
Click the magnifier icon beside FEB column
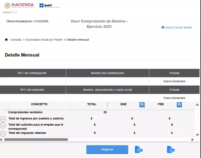179,105
